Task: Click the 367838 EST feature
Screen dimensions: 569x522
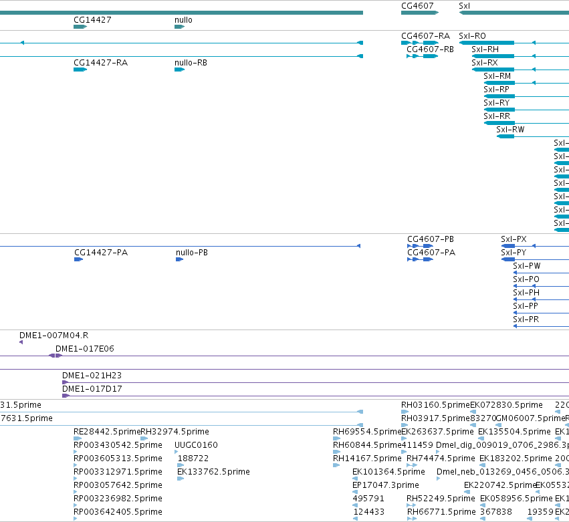Action: pyautogui.click(x=483, y=519)
